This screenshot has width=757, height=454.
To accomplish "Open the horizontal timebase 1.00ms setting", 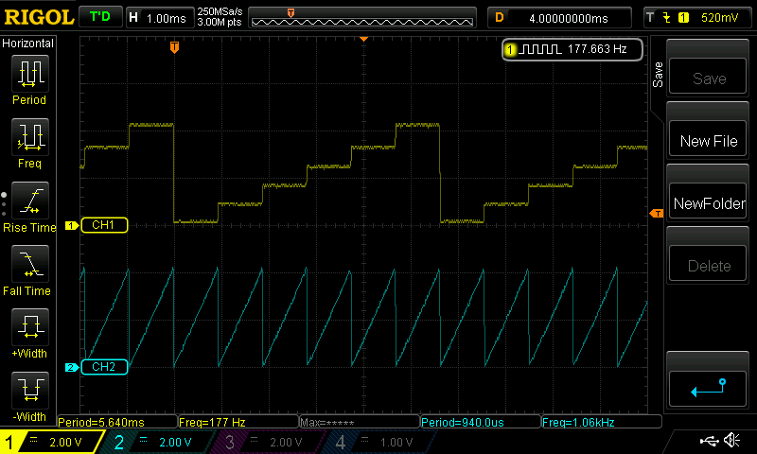I will [159, 17].
